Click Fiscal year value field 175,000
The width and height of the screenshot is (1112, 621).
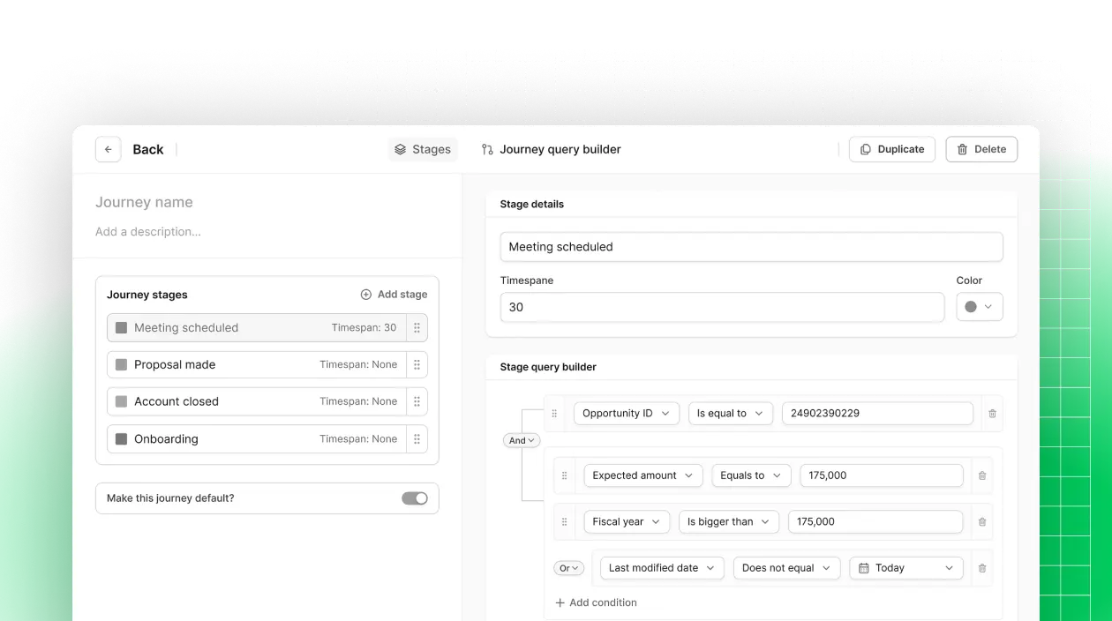click(875, 521)
